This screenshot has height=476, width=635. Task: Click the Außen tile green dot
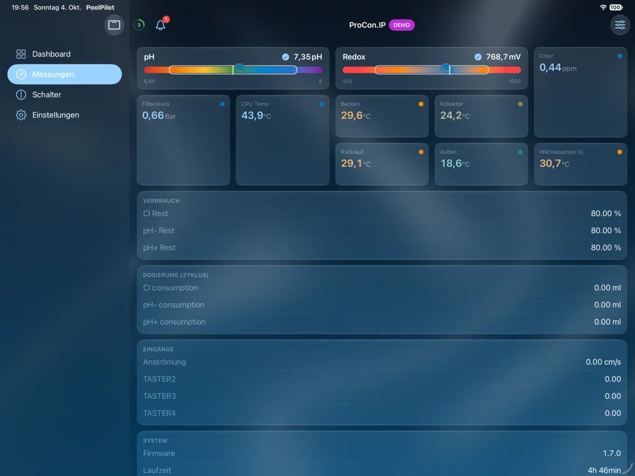pyautogui.click(x=520, y=152)
